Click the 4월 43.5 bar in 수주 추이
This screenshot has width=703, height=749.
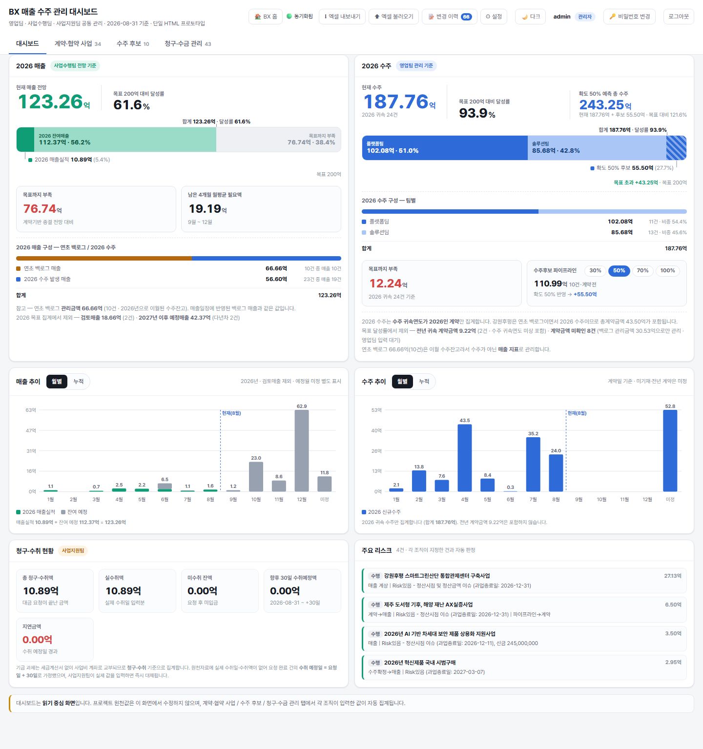click(465, 458)
